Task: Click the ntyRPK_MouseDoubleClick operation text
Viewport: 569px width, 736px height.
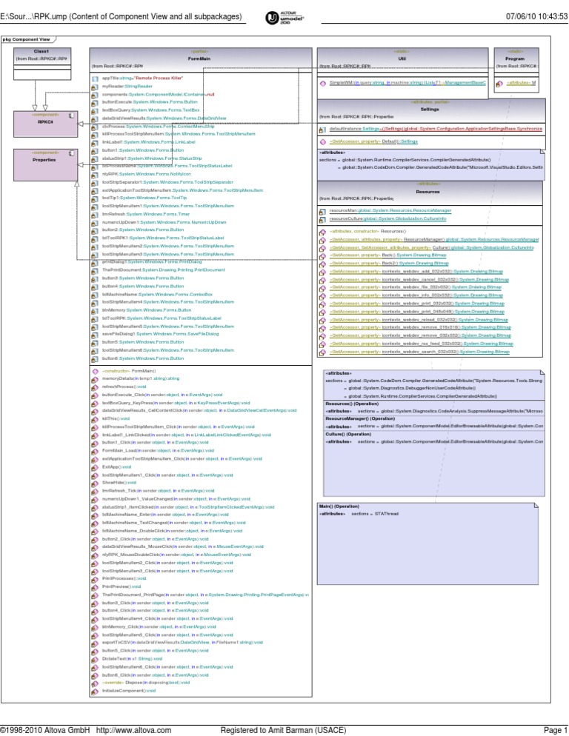Action: (x=176, y=555)
